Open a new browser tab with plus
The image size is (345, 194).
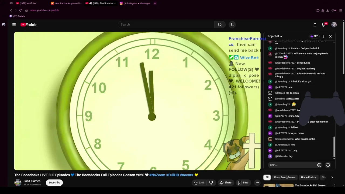(x=155, y=3)
